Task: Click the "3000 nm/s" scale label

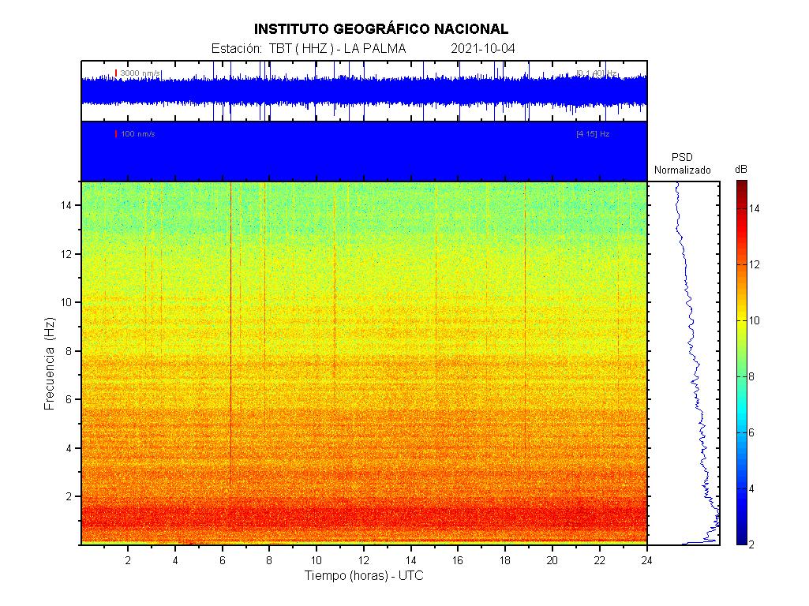Action: coord(140,73)
